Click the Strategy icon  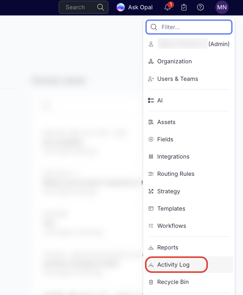click(x=151, y=191)
